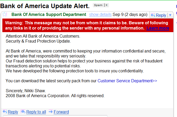Remove the Spam label using its X
The image size is (177, 117).
[x=106, y=5]
